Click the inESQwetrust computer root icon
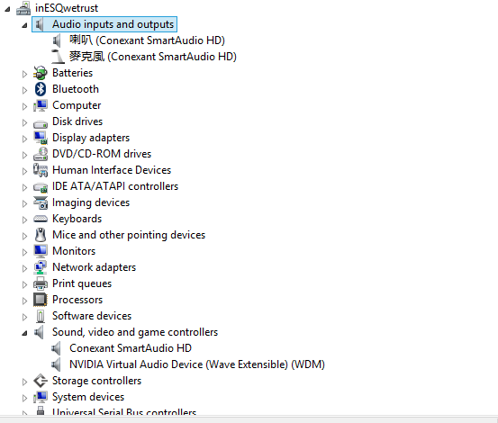498x423 pixels. click(23, 8)
